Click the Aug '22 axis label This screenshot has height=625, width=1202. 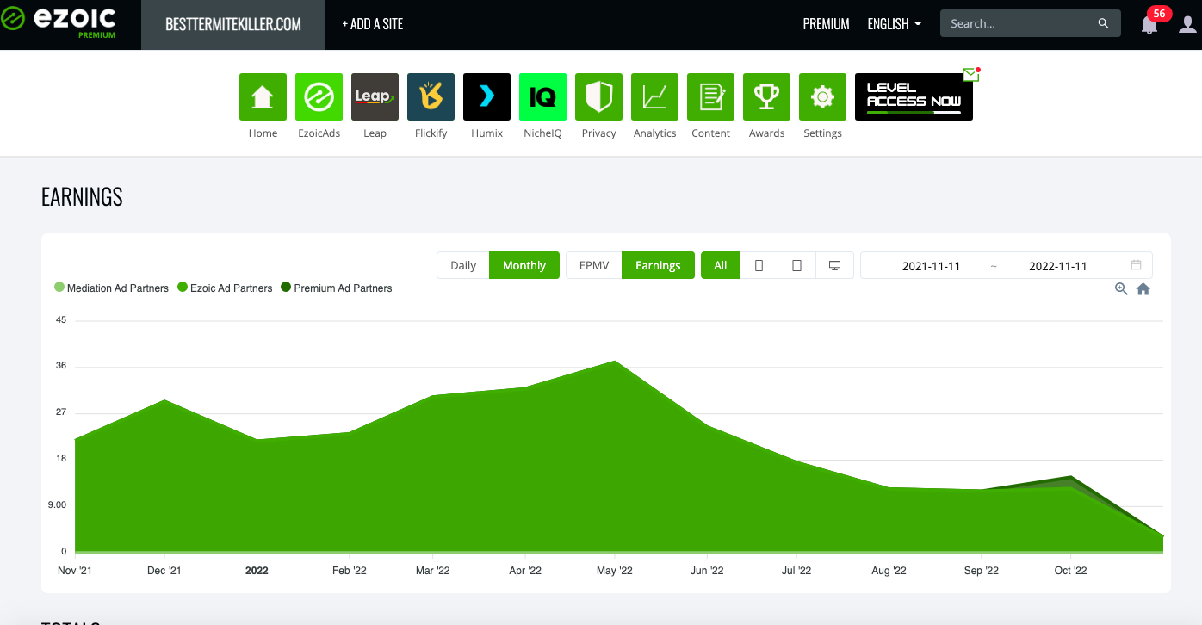[889, 571]
